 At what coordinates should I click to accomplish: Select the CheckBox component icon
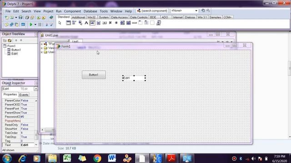coord(110,23)
